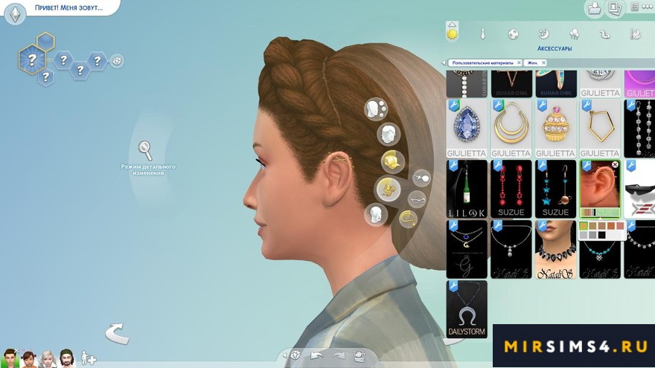Pick the gold pentagon Giulietta earring

point(600,129)
